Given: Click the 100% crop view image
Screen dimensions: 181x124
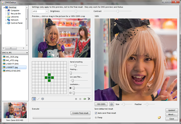Looking at the screenshot, I should (136, 59).
